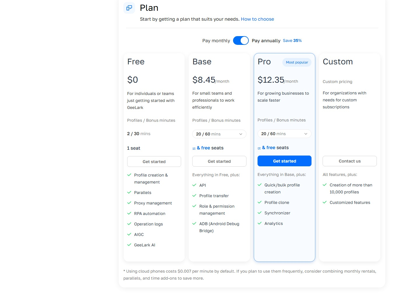This screenshot has width=420, height=300.
Task: Click the checkmark beside API
Action: pyautogui.click(x=195, y=185)
